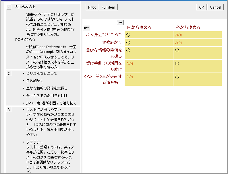228x174 pixels.
Task: Click the x← button left of the row headers
Action: [x=86, y=28]
